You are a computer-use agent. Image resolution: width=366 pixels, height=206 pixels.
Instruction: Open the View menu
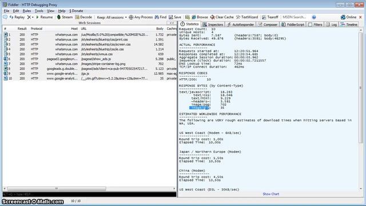pyautogui.click(x=50, y=11)
